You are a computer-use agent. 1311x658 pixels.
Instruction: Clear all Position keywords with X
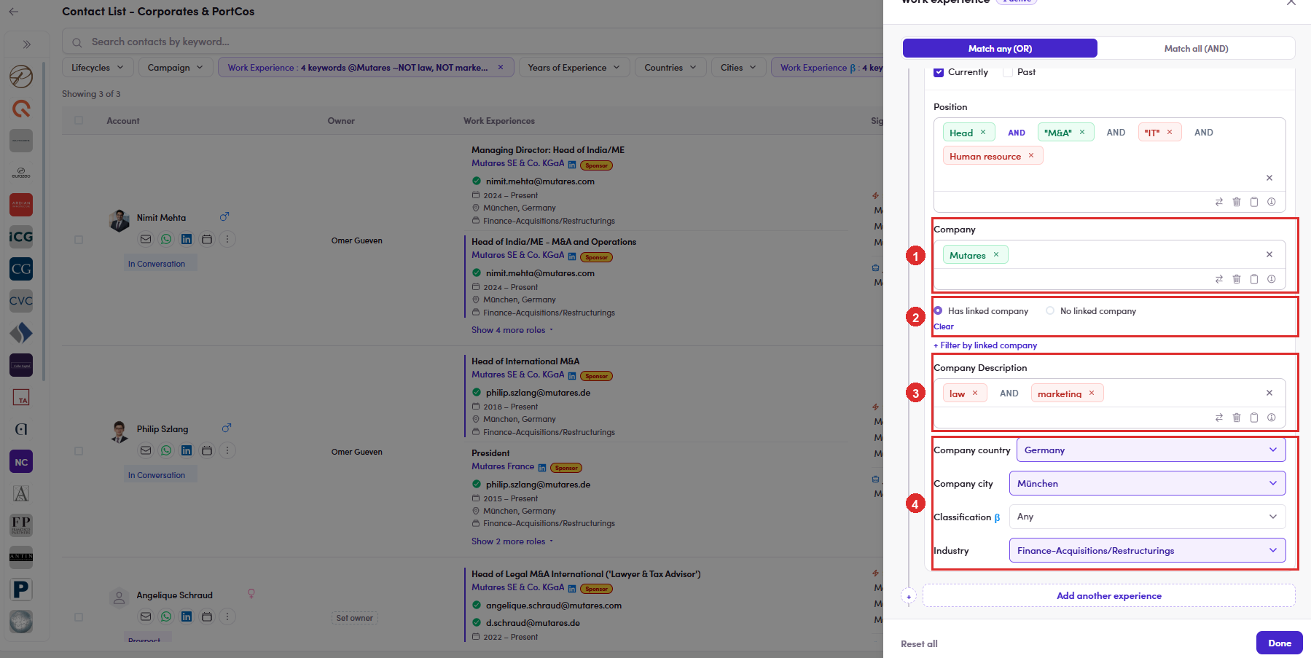click(x=1269, y=178)
